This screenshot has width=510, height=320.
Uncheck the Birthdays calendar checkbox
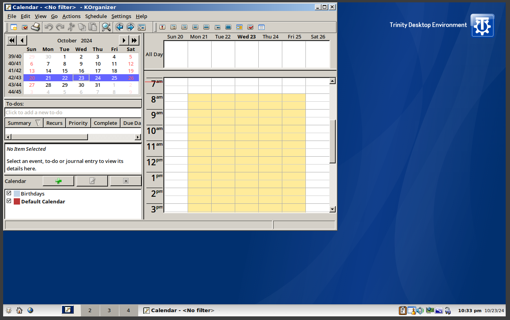click(x=9, y=193)
